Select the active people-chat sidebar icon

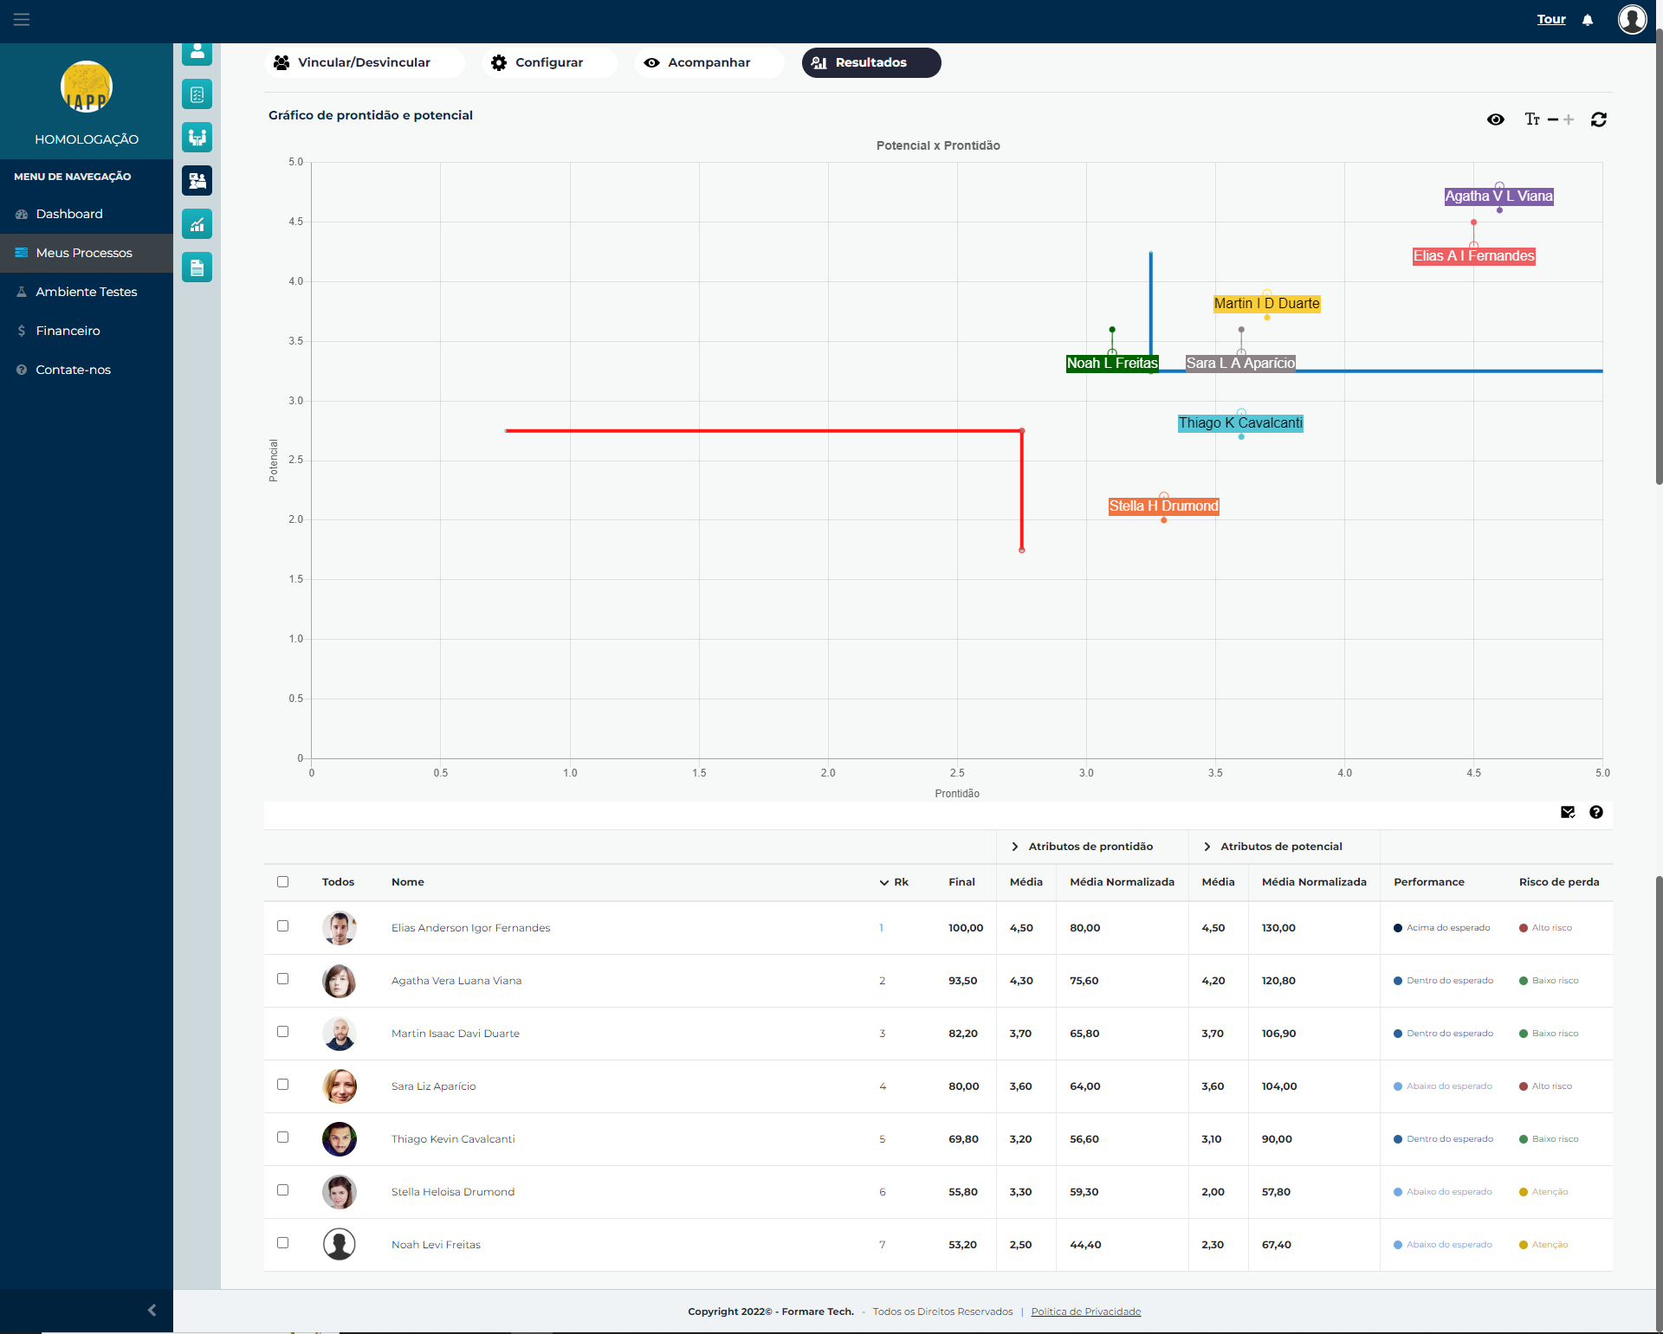(197, 181)
